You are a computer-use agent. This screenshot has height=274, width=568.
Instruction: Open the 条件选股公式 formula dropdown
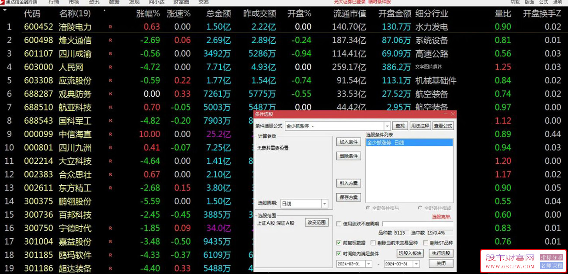click(x=387, y=126)
